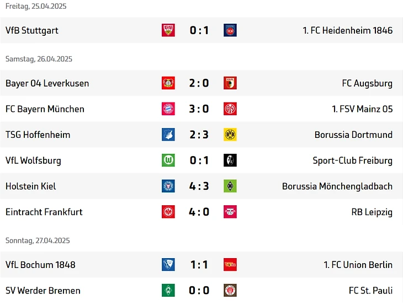Screen dimensions: 403x305
Task: Open the 1. FSV Mainz 05 link
Action: pos(362,109)
